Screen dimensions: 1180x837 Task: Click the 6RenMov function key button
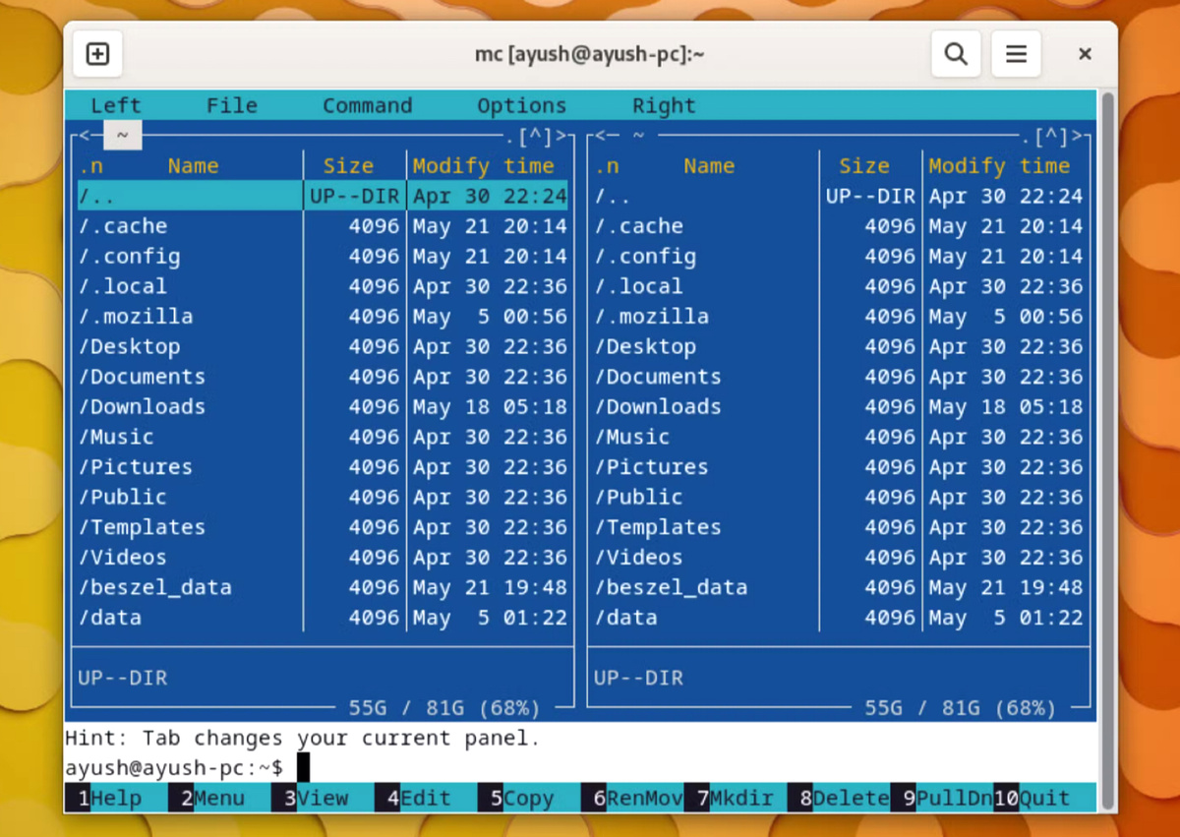(632, 798)
